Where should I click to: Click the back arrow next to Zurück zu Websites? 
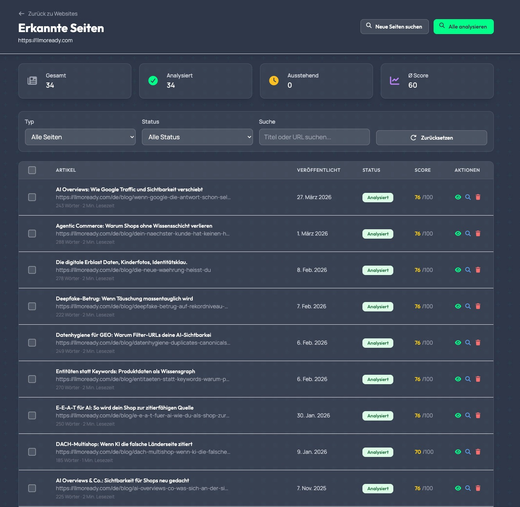pos(21,13)
